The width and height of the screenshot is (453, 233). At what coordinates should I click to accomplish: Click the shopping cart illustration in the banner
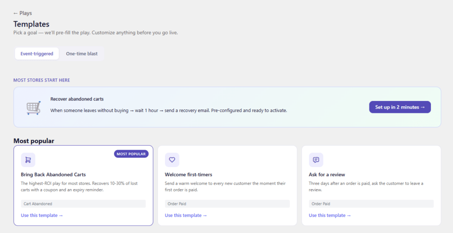pyautogui.click(x=33, y=108)
